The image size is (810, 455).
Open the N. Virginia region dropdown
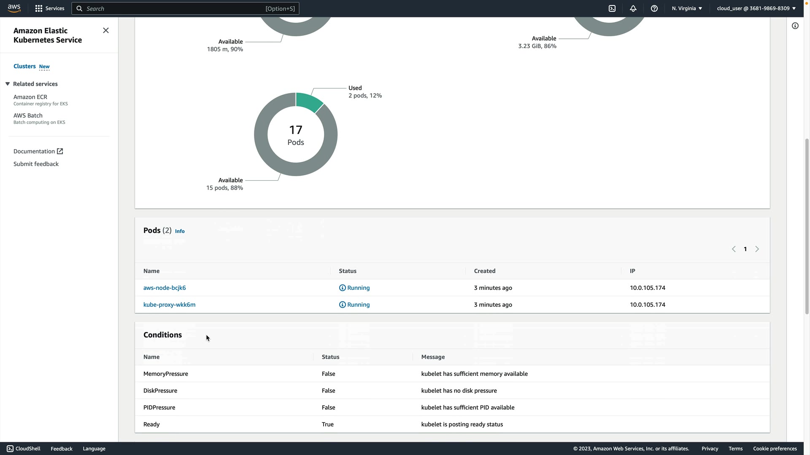point(687,8)
